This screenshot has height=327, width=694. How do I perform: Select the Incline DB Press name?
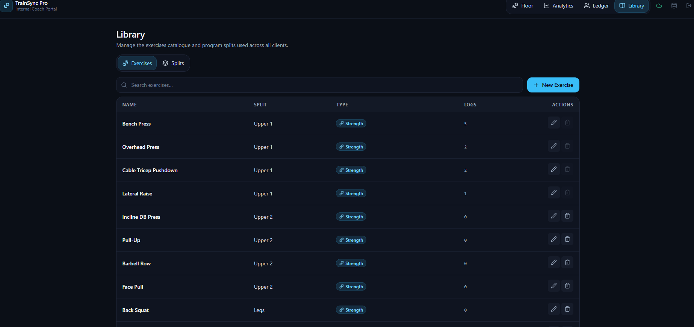(141, 217)
